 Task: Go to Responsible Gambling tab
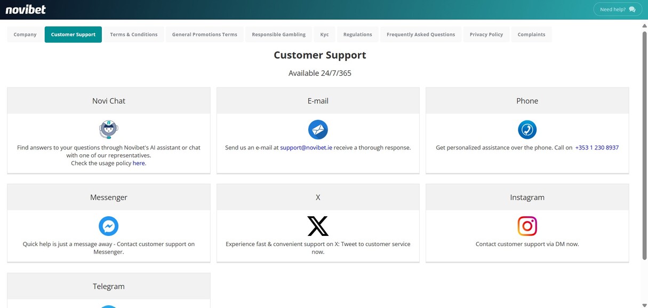tap(278, 34)
